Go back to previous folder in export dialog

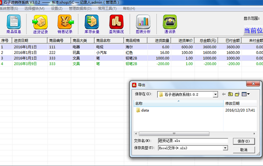(x=224, y=94)
